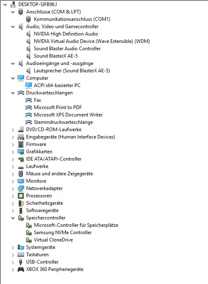Click the DVD/CD-ROM-Laufwerke disc drive icon
Viewport: 208px width, 284px height.
pyautogui.click(x=21, y=130)
